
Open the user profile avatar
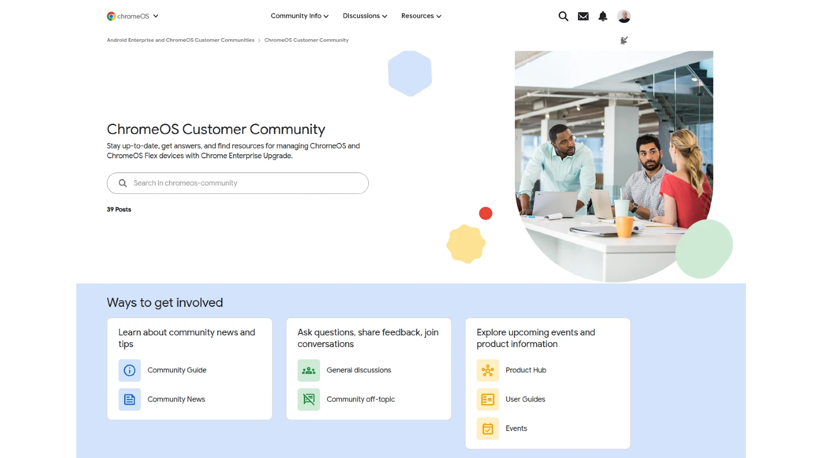624,16
